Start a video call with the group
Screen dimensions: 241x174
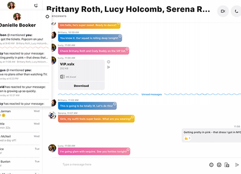(223, 11)
